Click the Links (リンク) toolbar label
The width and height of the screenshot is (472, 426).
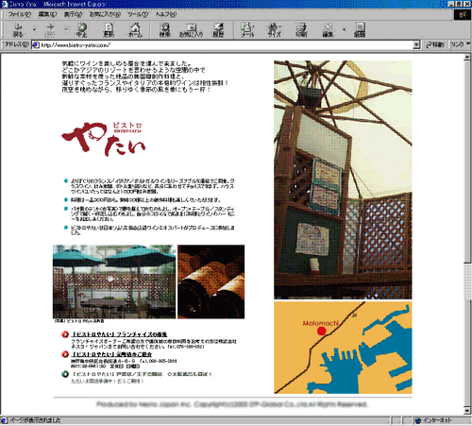(x=457, y=44)
